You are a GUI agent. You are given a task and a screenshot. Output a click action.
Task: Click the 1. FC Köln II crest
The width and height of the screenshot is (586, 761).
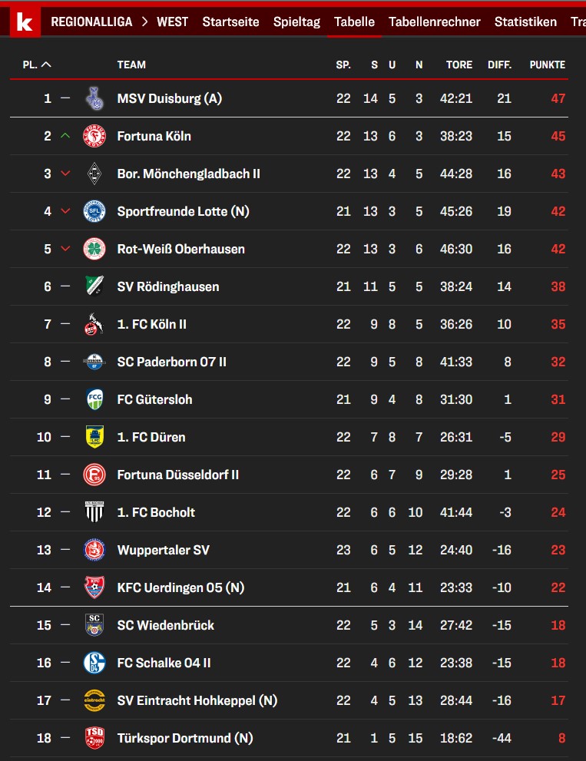click(94, 324)
